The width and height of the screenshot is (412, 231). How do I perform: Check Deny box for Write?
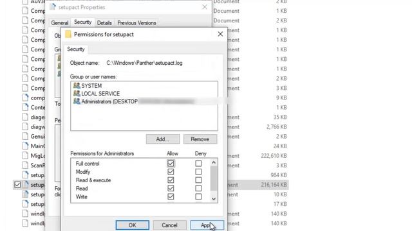198,197
